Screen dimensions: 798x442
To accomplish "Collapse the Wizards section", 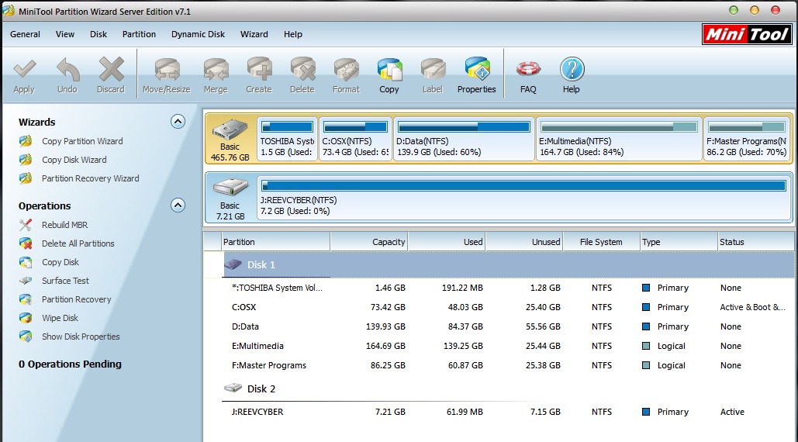I will 178,122.
